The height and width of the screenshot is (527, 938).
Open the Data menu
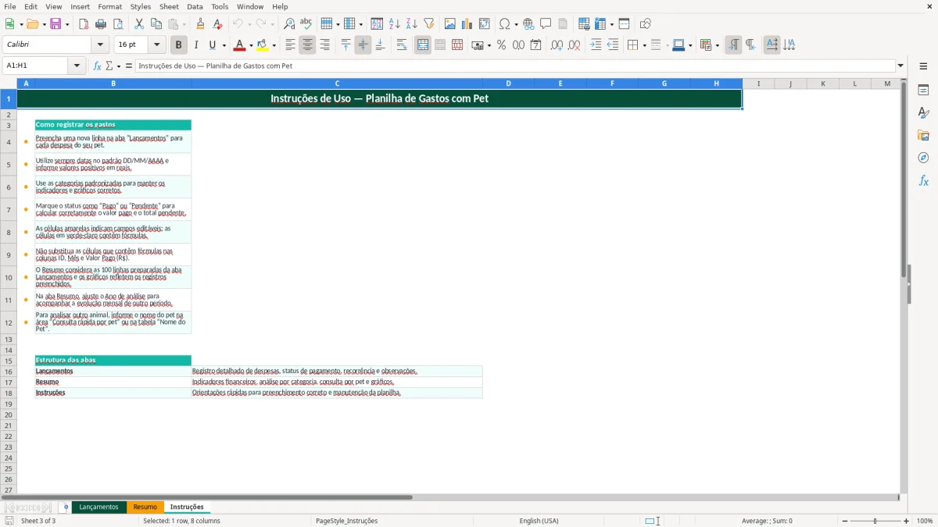click(x=195, y=6)
